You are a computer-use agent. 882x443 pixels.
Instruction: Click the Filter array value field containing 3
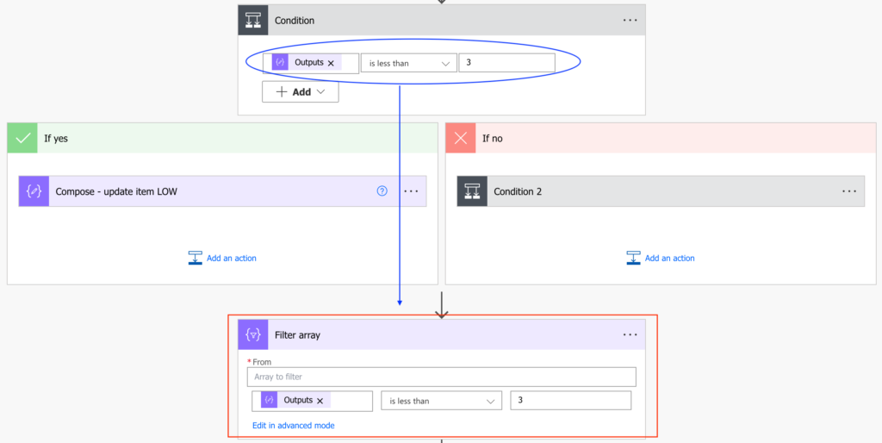click(570, 400)
